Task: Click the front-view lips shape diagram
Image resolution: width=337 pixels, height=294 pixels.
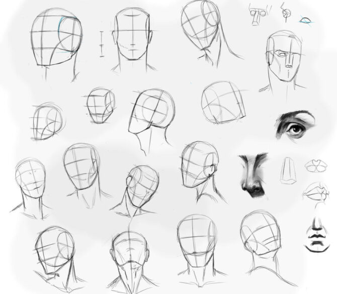Action: click(x=316, y=166)
